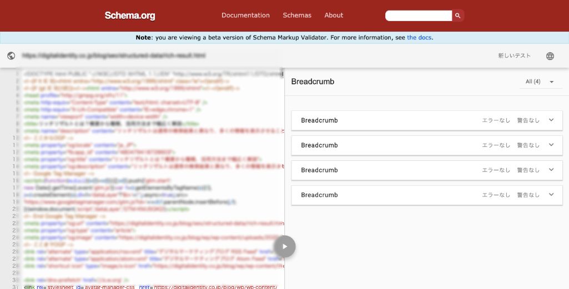Viewport: 569px width, 289px height.
Task: Select the first Breadcrumb row label
Action: [319, 120]
